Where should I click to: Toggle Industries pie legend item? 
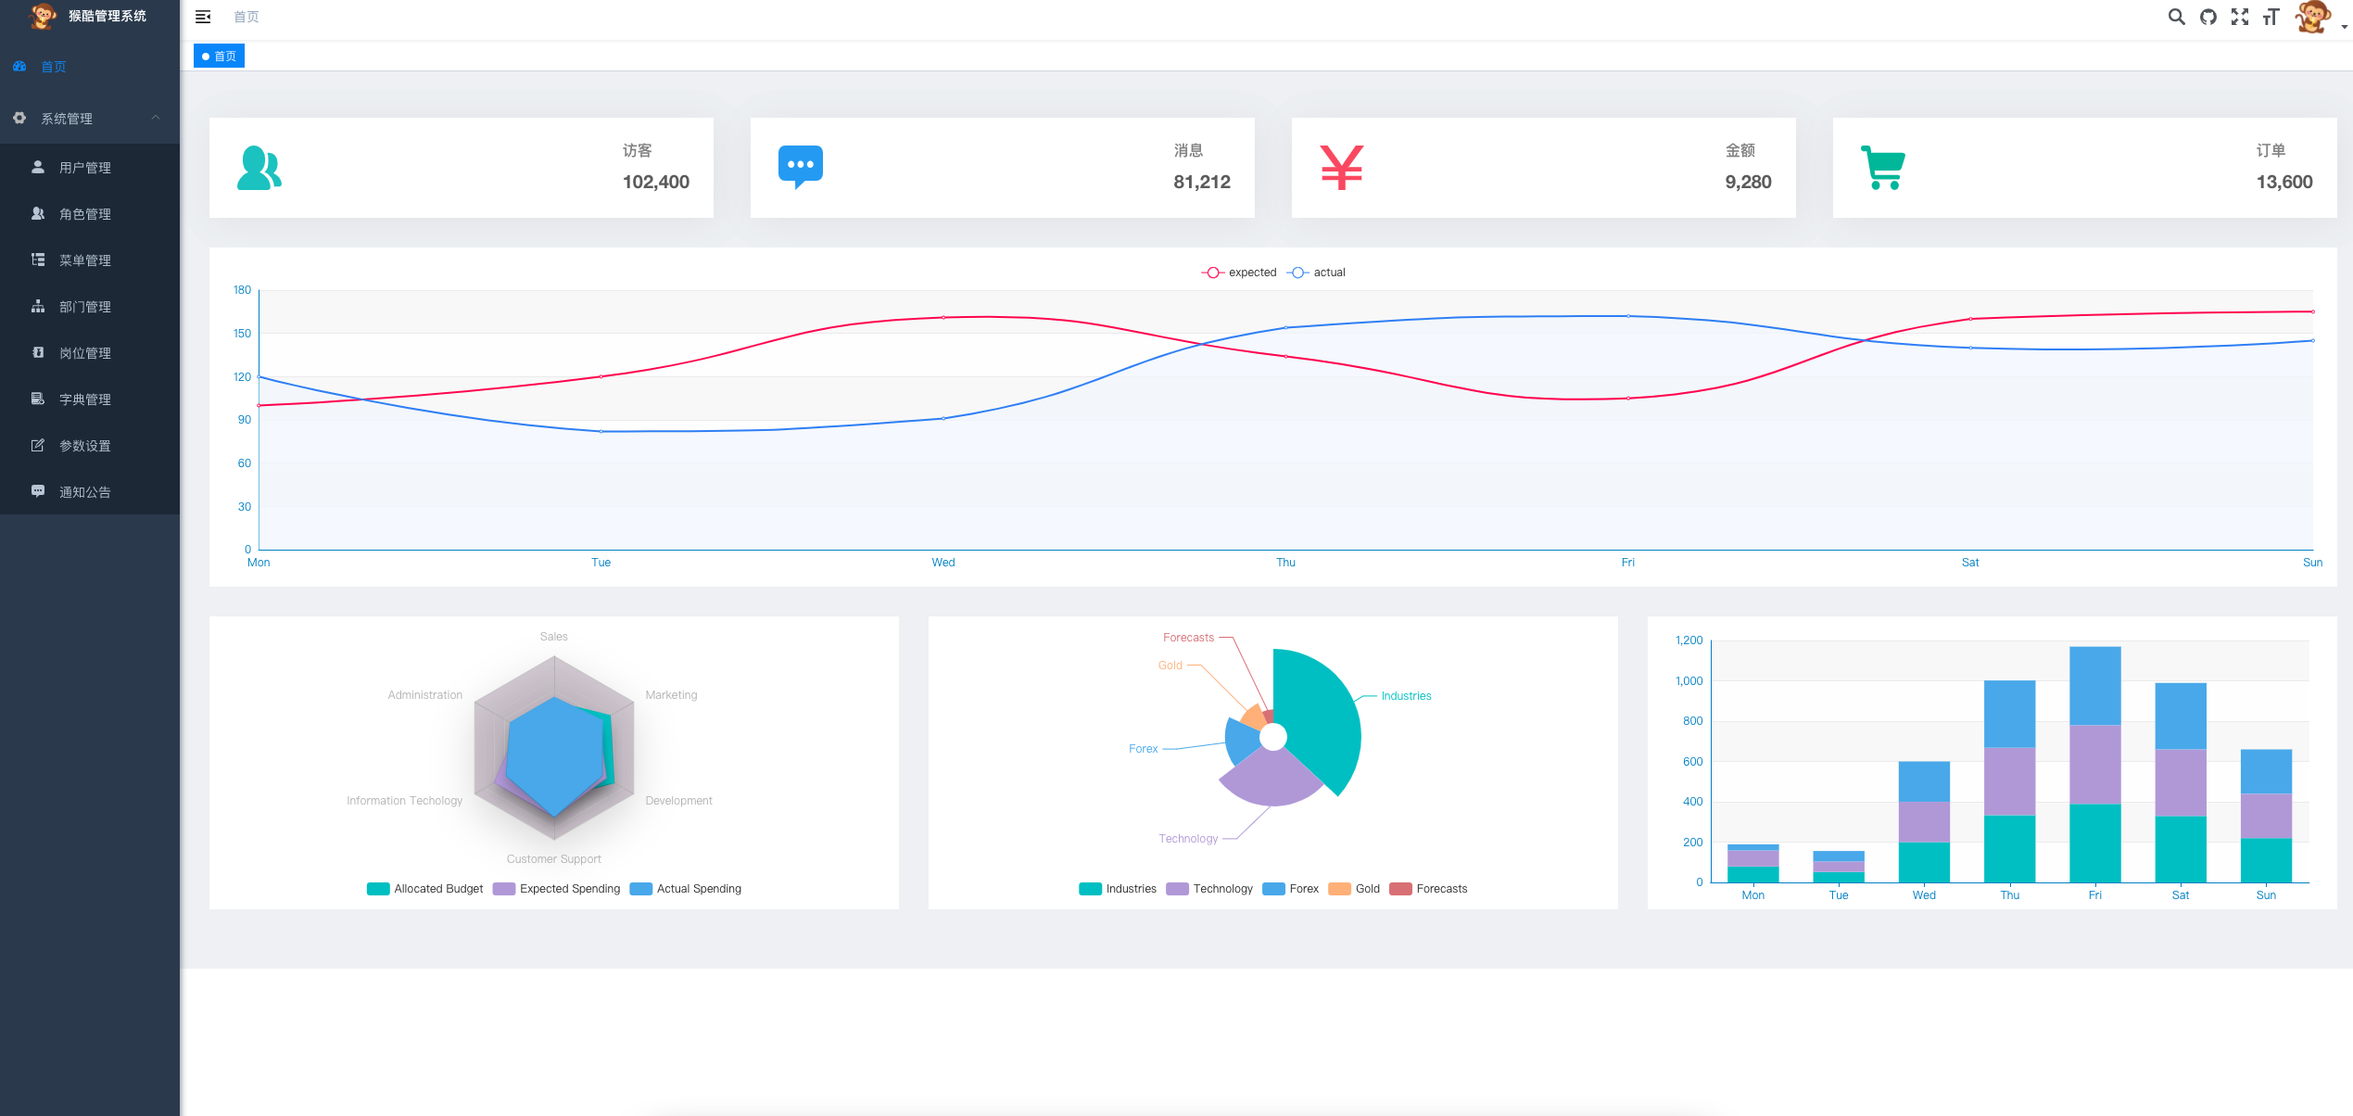[x=1118, y=889]
